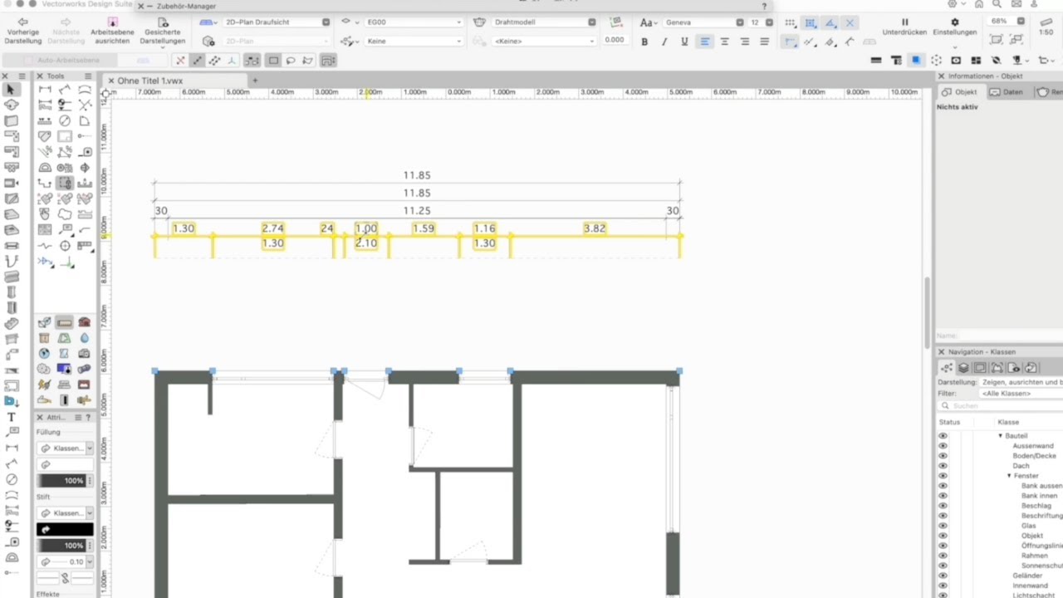The height and width of the screenshot is (598, 1063).
Task: Justify text alignment
Action: tap(764, 42)
